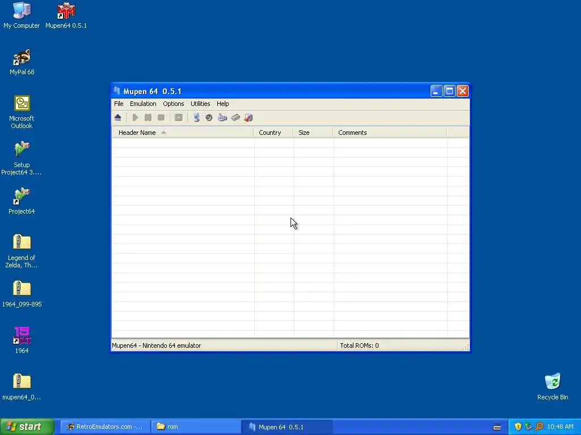
Task: Close the Mupen 64 window
Action: 462,91
